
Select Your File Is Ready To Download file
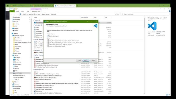[x=44, y=89]
